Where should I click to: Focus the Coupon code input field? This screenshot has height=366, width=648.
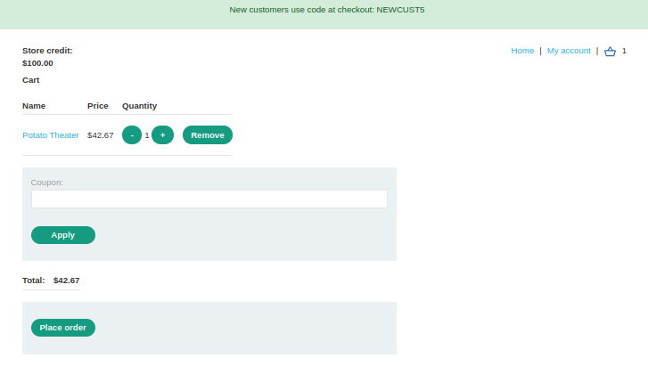pyautogui.click(x=209, y=199)
